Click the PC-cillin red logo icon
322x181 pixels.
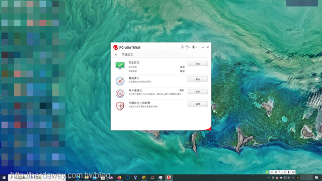click(x=115, y=47)
